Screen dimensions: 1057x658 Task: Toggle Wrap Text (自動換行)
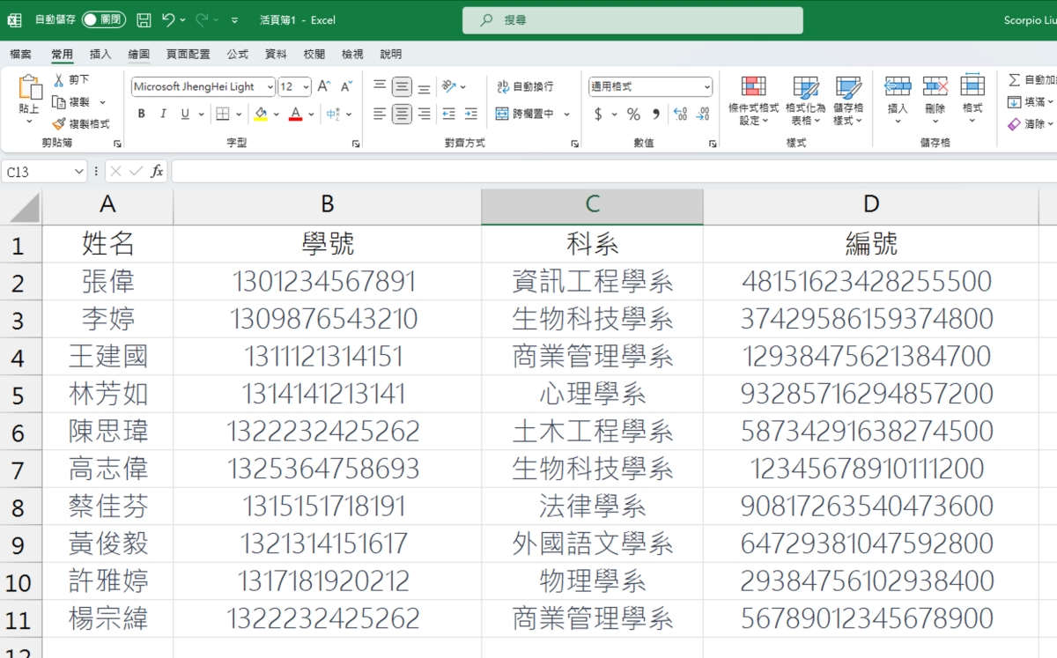pyautogui.click(x=526, y=86)
